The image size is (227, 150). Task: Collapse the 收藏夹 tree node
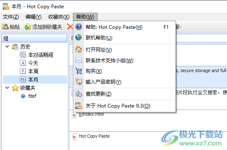point(7,88)
